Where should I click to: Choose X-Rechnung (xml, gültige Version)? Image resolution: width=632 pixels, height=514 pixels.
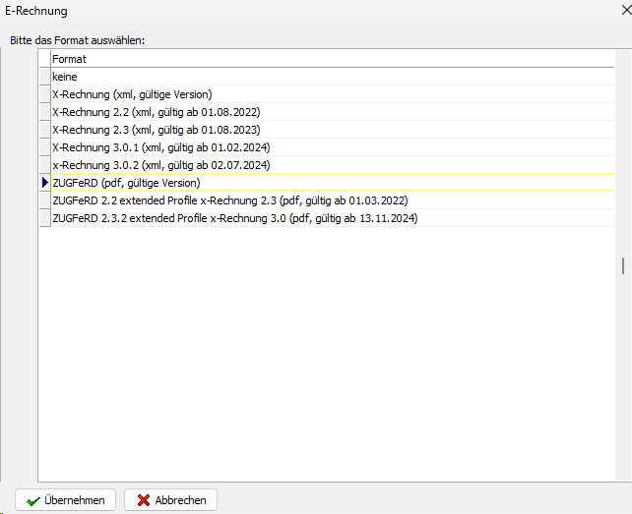(x=132, y=94)
